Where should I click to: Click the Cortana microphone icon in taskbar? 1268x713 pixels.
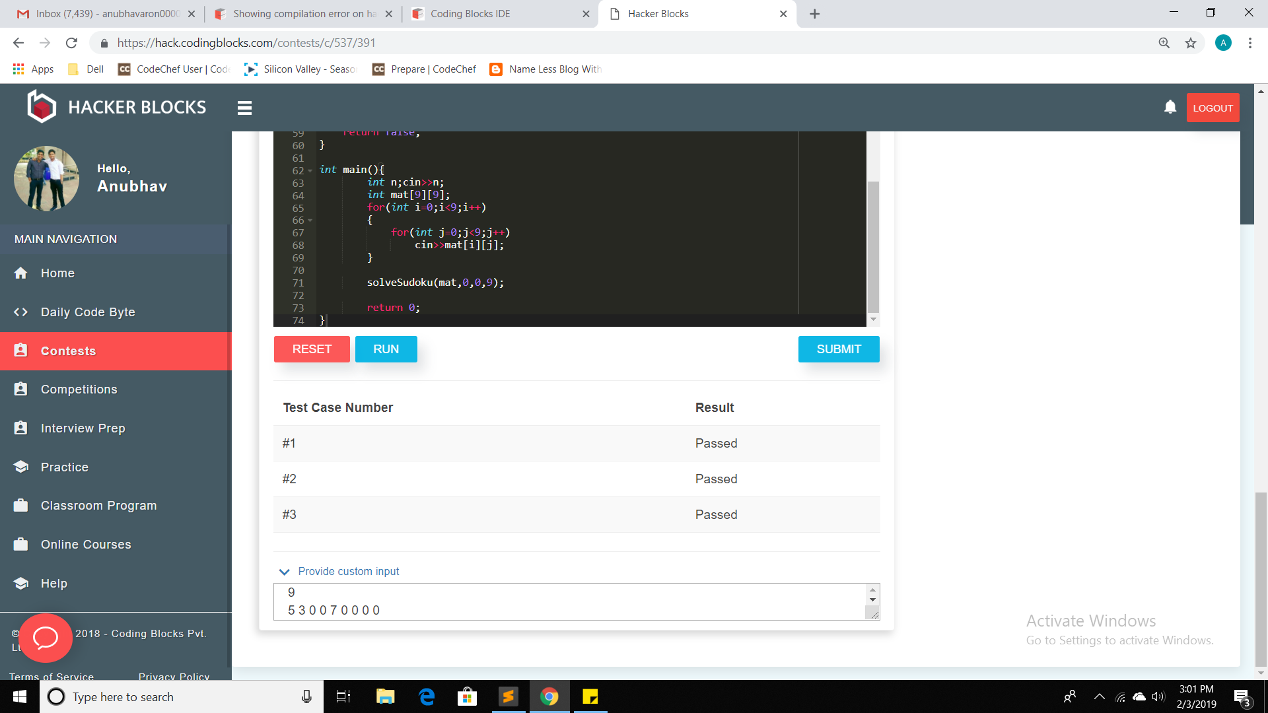click(306, 696)
